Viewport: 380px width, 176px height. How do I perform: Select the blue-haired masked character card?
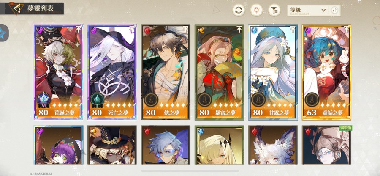[166, 145]
